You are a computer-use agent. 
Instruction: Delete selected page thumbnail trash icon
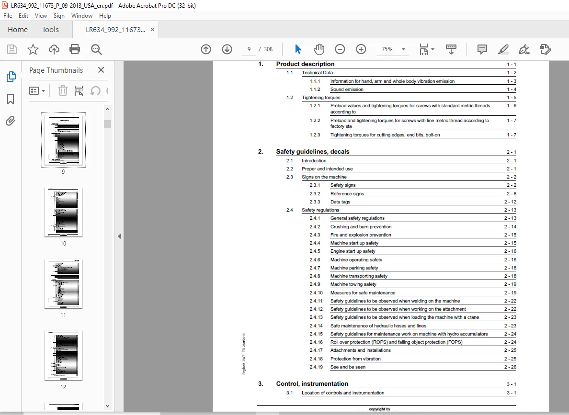63,90
